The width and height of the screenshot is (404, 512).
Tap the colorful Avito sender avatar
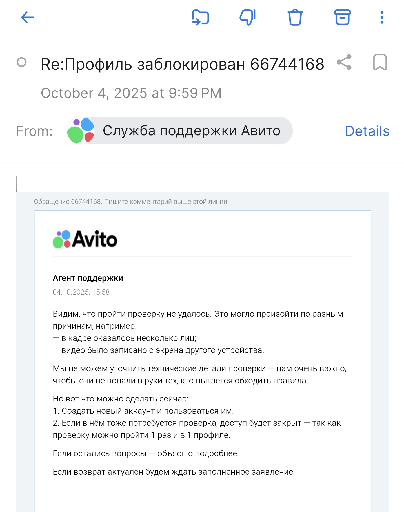tap(81, 131)
